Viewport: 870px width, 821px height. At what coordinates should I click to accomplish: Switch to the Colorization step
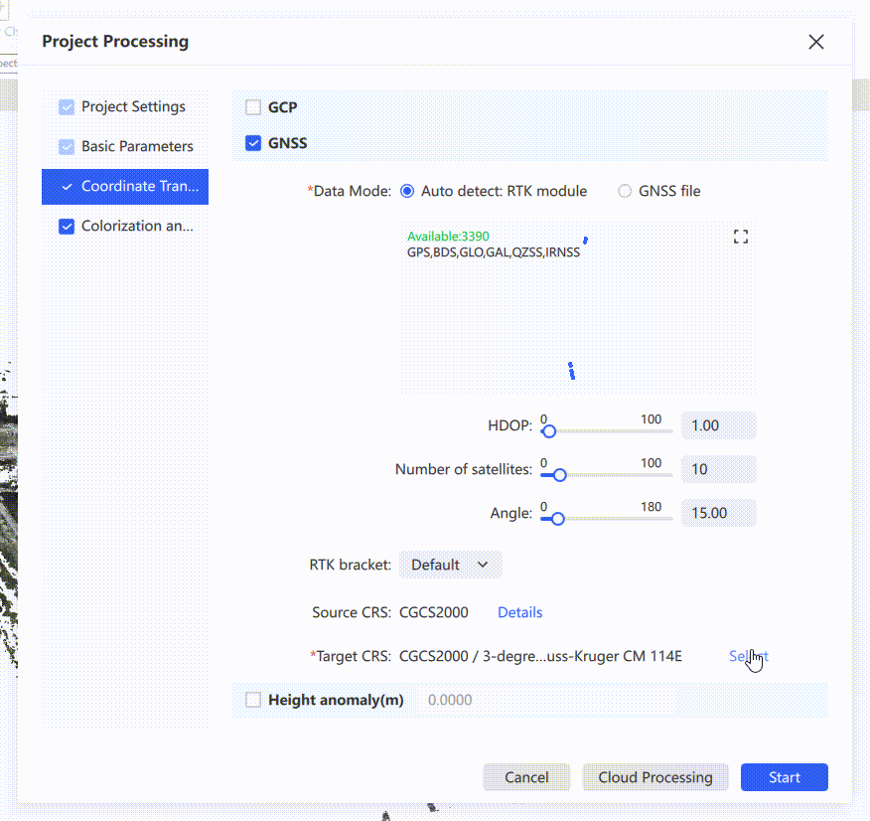(x=137, y=226)
